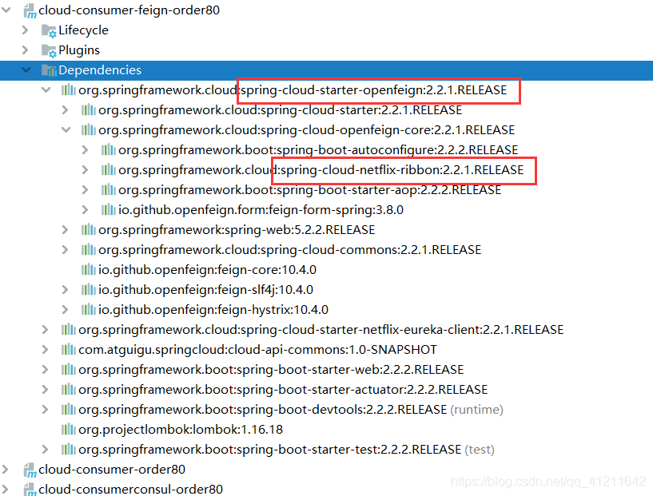Expand netflix-eureka-client dependency node
This screenshot has width=653, height=496.
click(x=45, y=330)
